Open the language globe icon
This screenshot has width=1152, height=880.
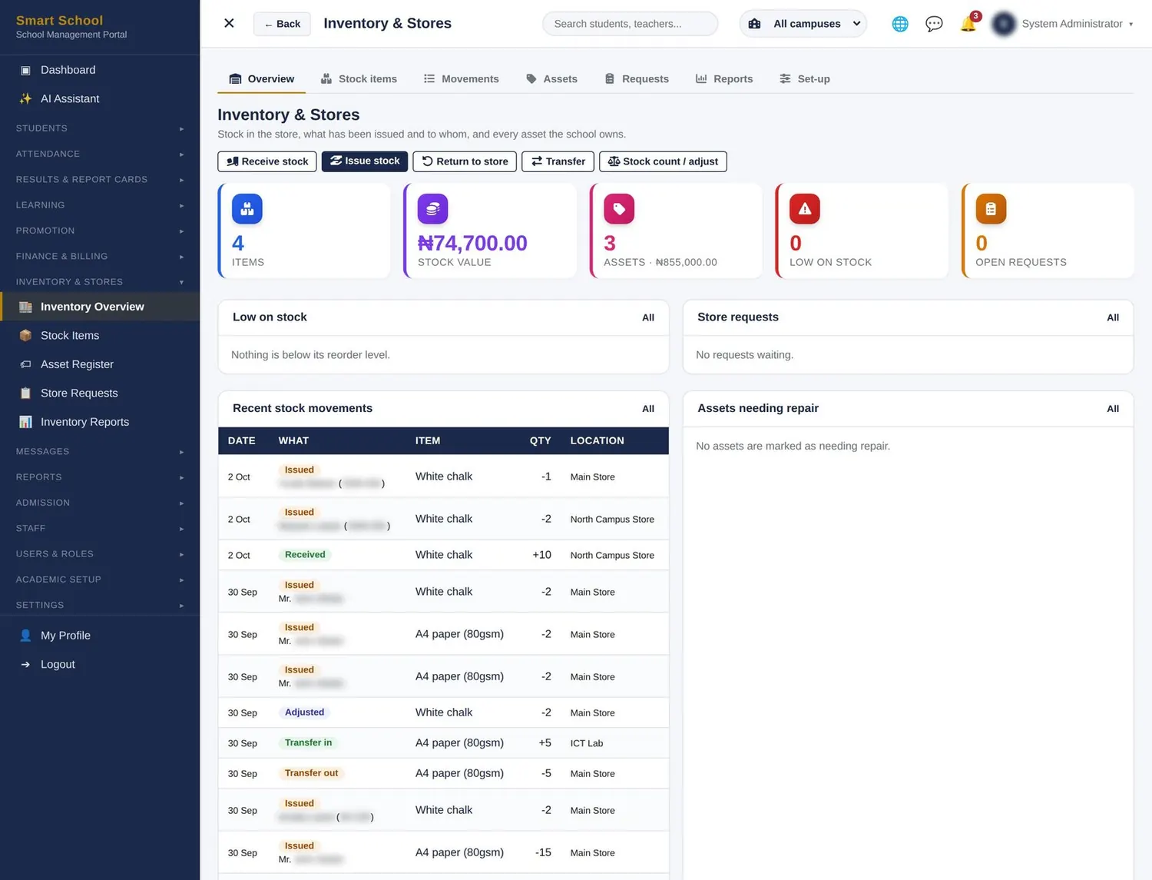pyautogui.click(x=900, y=24)
